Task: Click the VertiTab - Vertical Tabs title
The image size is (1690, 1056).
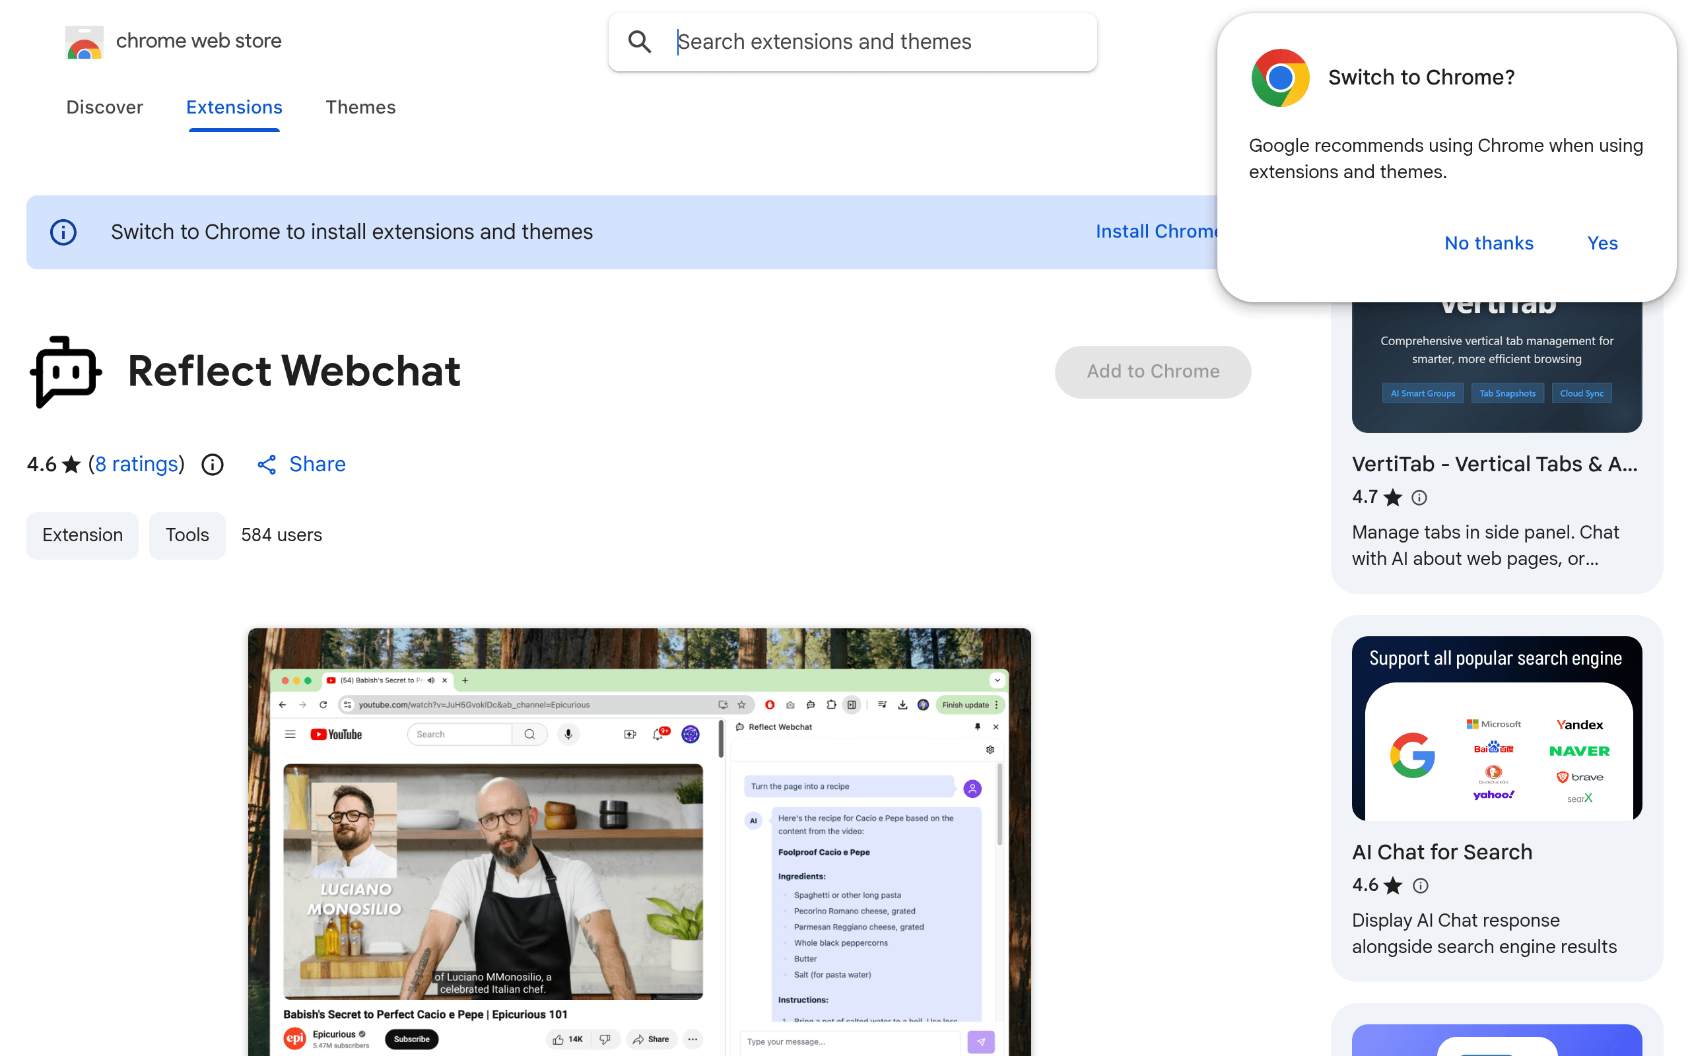Action: 1494,465
